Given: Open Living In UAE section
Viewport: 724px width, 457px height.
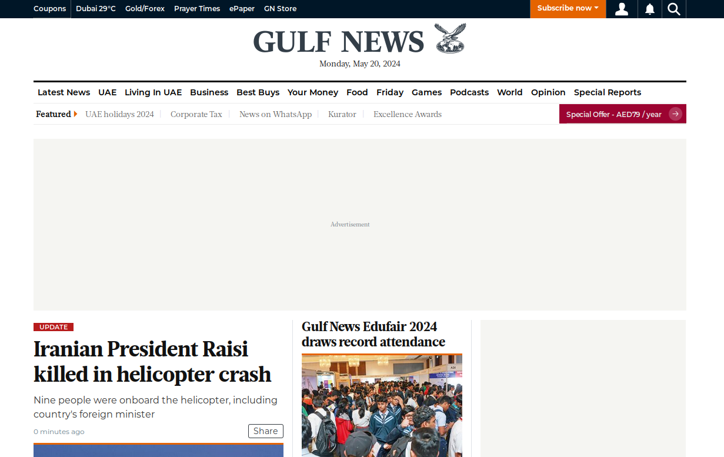Looking at the screenshot, I should click(153, 92).
